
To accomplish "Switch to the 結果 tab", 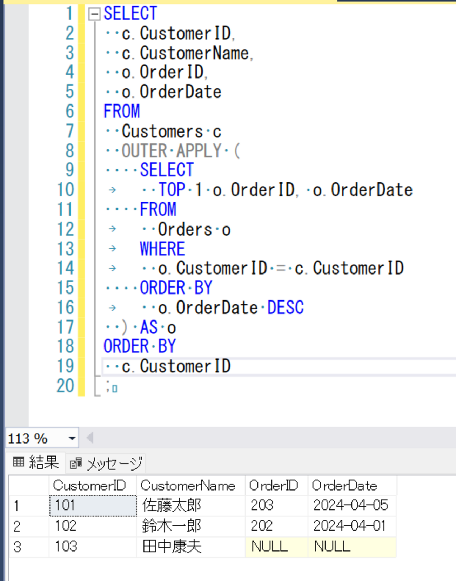I will pyautogui.click(x=36, y=462).
